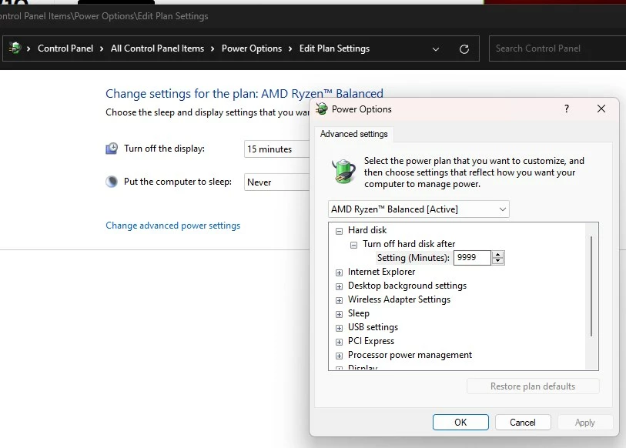Go to Power Options breadcrumb

pos(252,48)
